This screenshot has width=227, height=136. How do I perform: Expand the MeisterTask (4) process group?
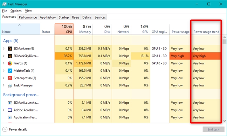point(4,71)
